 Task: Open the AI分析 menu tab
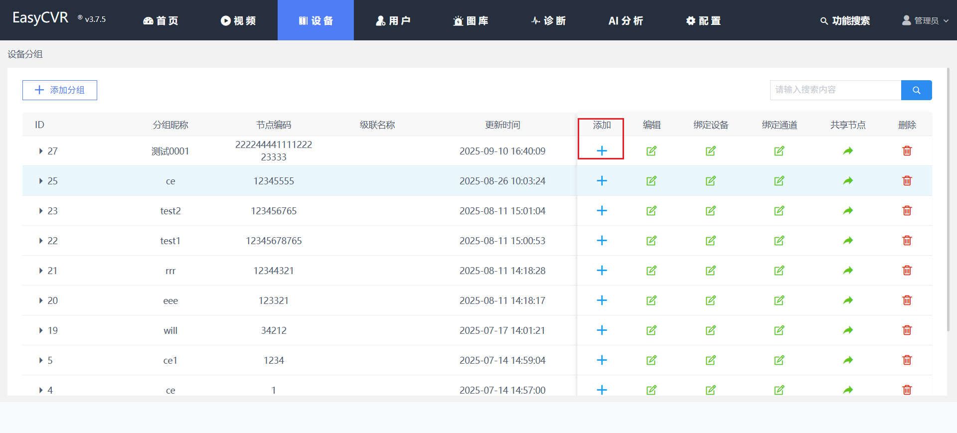626,20
